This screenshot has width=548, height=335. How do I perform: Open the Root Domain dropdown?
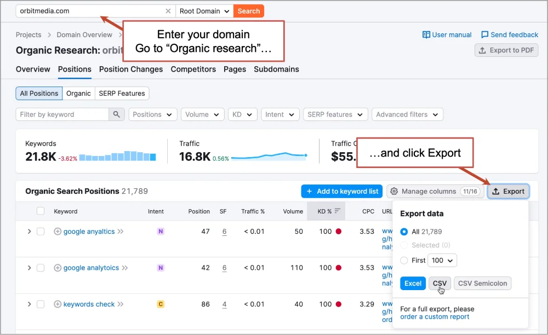tap(204, 11)
